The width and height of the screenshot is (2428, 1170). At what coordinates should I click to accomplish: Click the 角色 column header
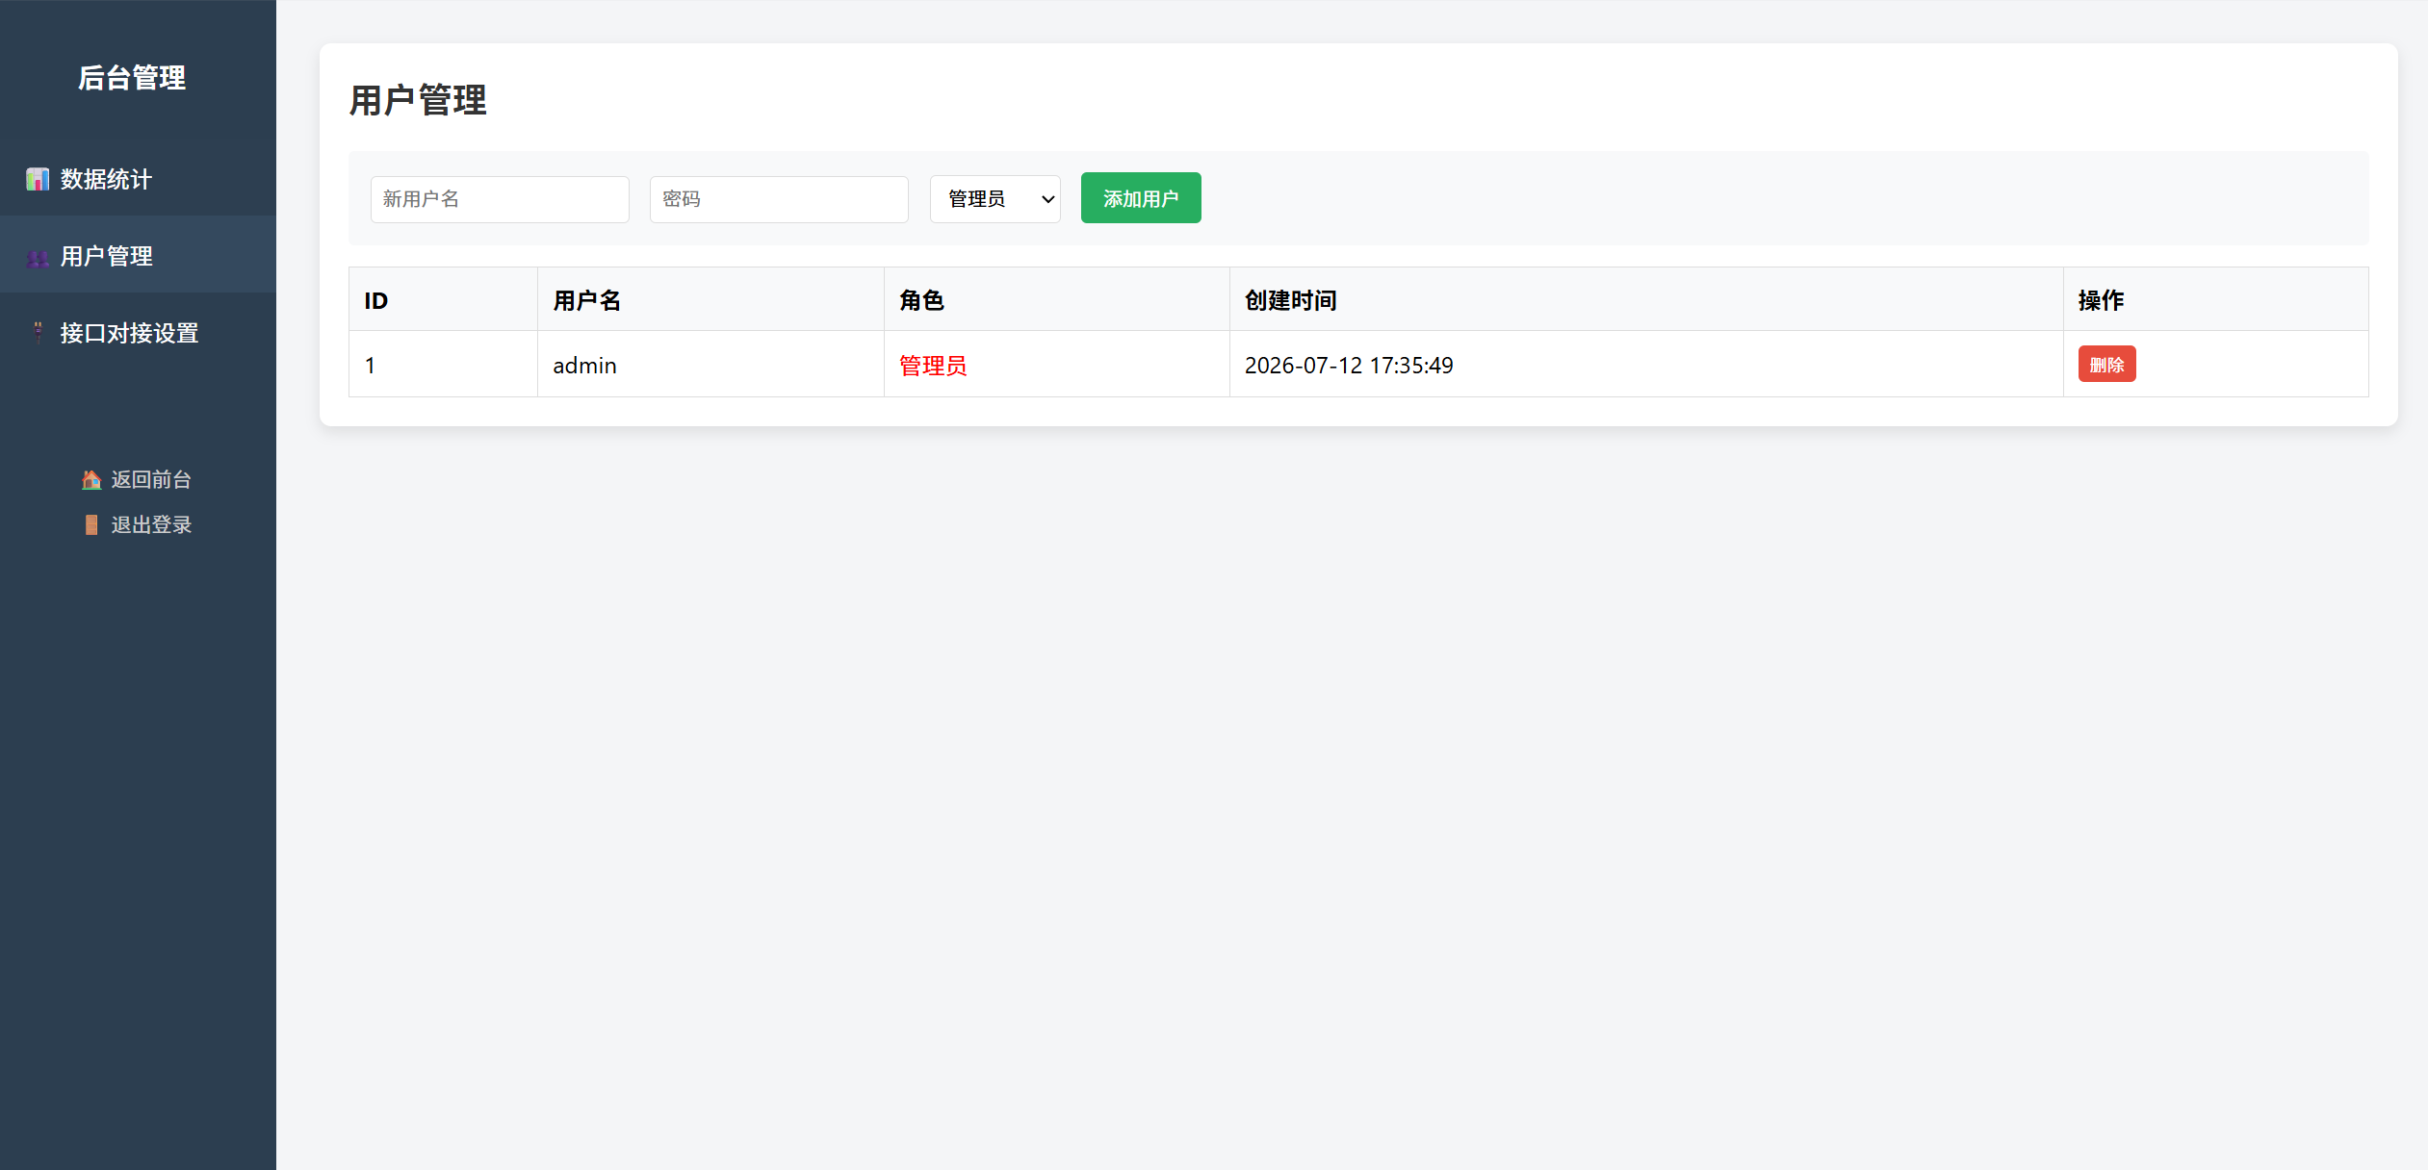click(x=1056, y=300)
